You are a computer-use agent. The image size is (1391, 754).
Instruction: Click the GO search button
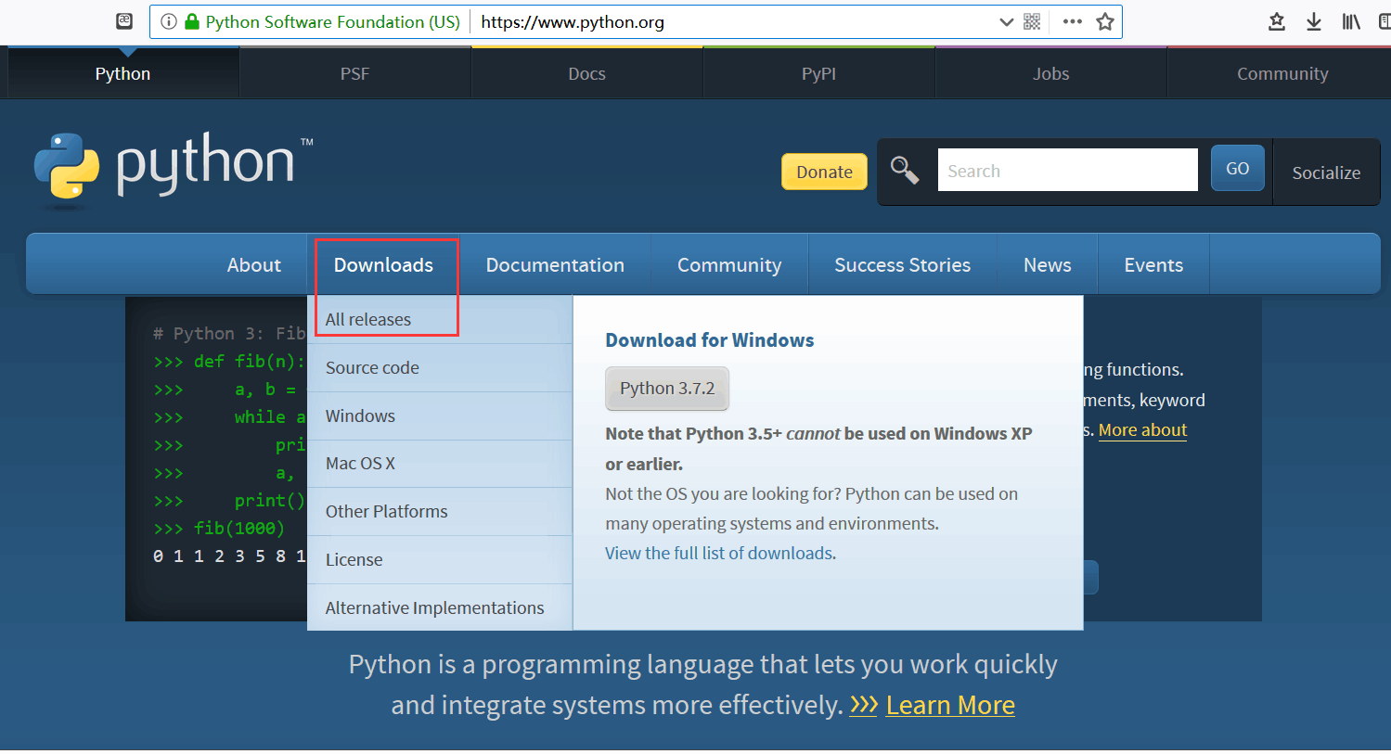[x=1237, y=168]
